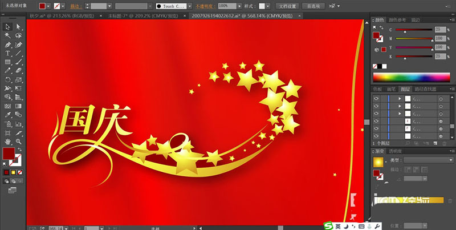Swap fill and stroke in toolbox
This screenshot has height=230, width=456.
(20, 150)
